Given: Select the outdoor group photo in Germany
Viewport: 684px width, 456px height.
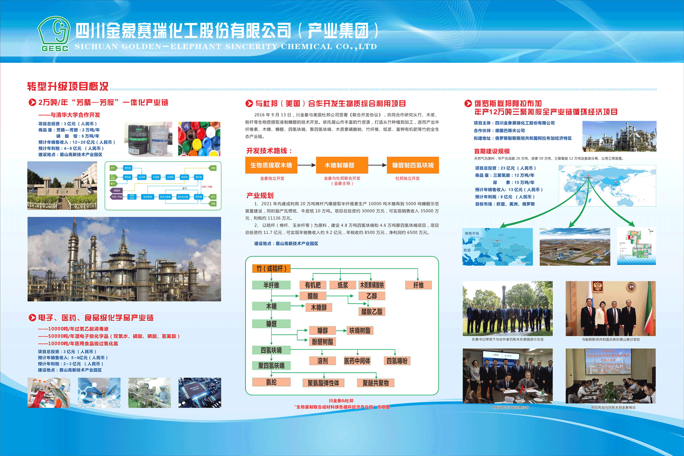Looking at the screenshot, I should coord(508,309).
